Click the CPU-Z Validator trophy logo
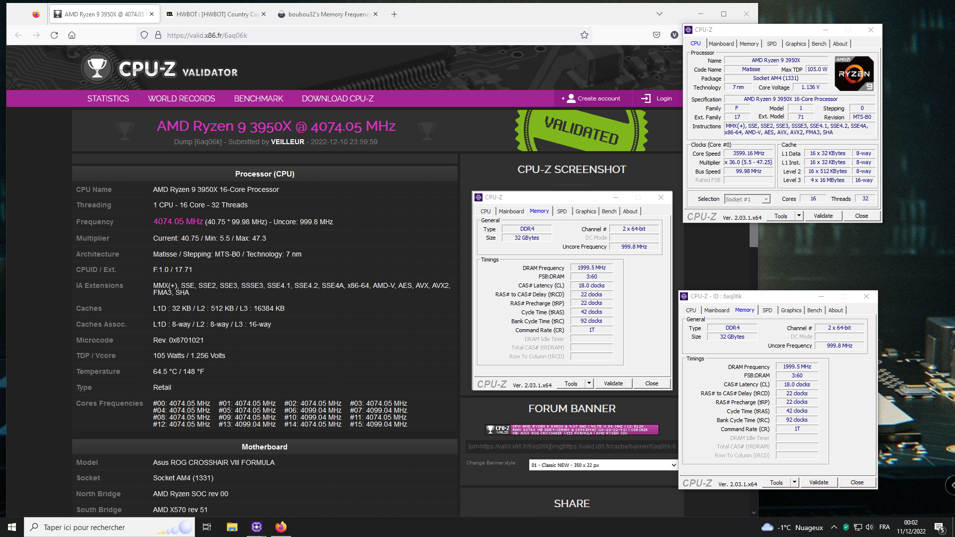Viewport: 955px width, 537px height. 96,68
